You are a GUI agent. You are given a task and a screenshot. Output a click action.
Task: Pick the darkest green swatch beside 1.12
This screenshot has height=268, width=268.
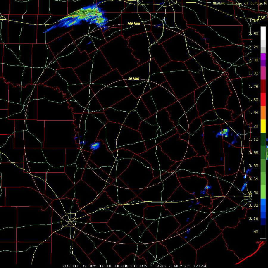click(263, 139)
